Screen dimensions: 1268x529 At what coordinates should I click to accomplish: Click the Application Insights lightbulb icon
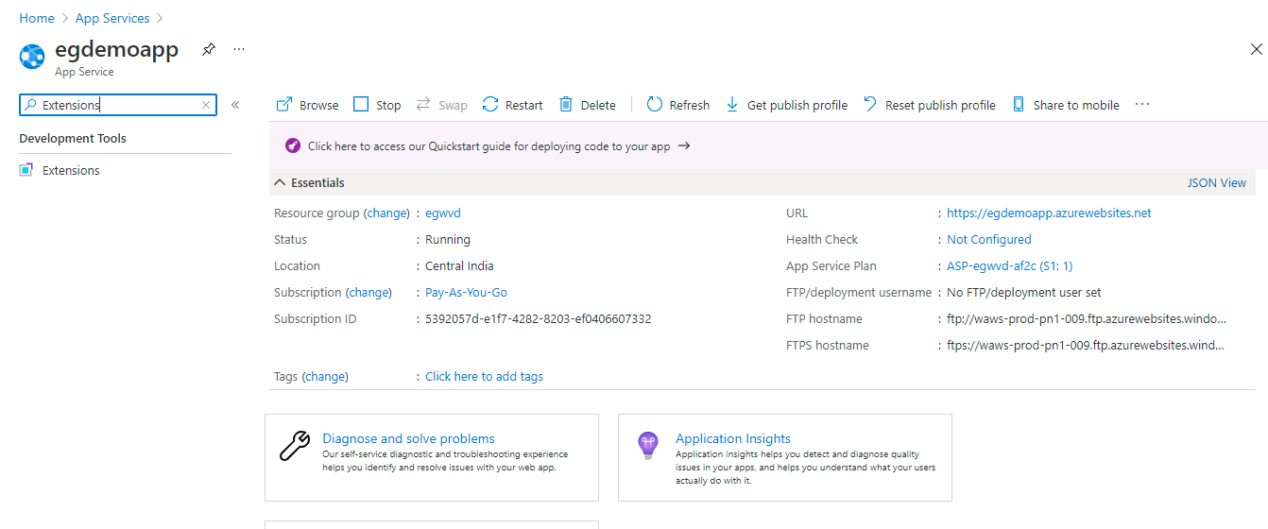[647, 446]
